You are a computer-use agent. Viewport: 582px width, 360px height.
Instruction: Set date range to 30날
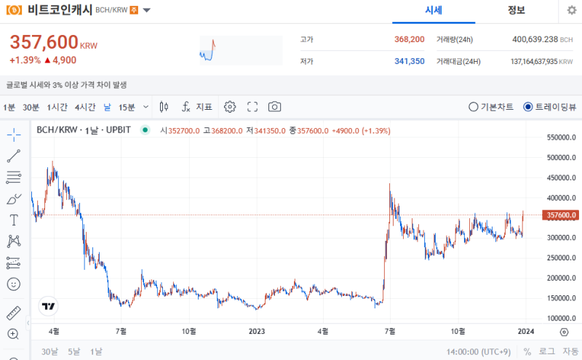49,351
